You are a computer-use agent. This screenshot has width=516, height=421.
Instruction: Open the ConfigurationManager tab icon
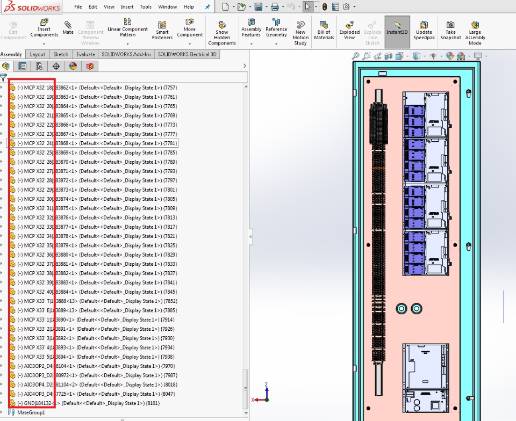39,66
